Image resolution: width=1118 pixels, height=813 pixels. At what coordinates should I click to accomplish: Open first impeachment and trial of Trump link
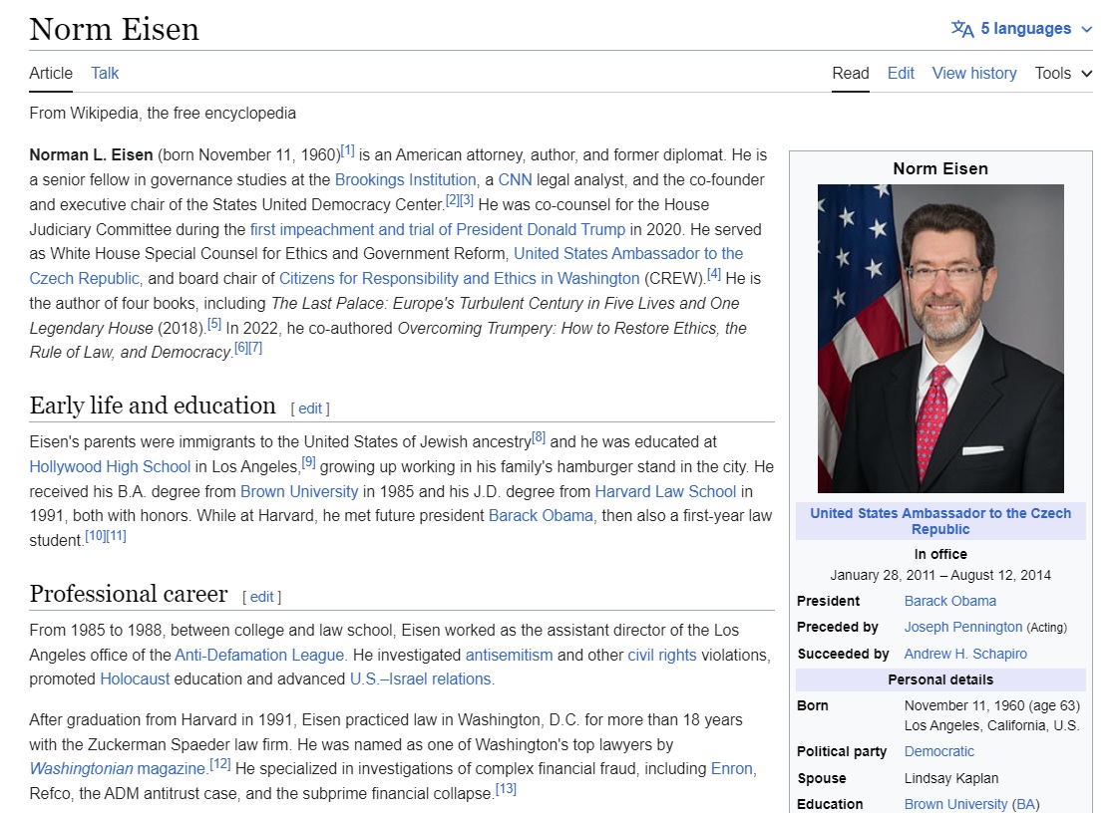tap(437, 229)
